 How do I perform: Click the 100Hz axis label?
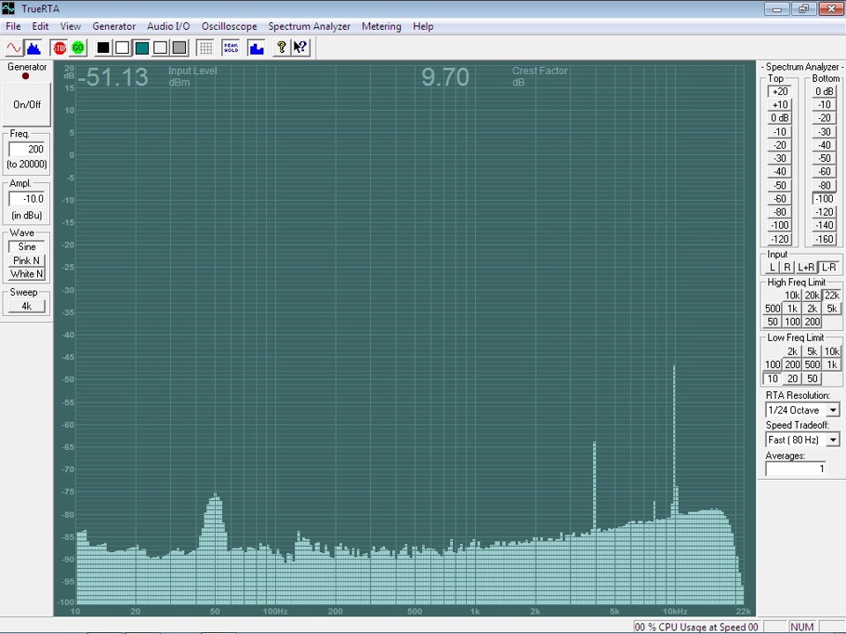[x=275, y=611]
